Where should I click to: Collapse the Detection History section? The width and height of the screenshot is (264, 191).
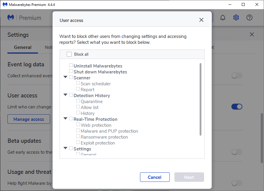click(65, 95)
